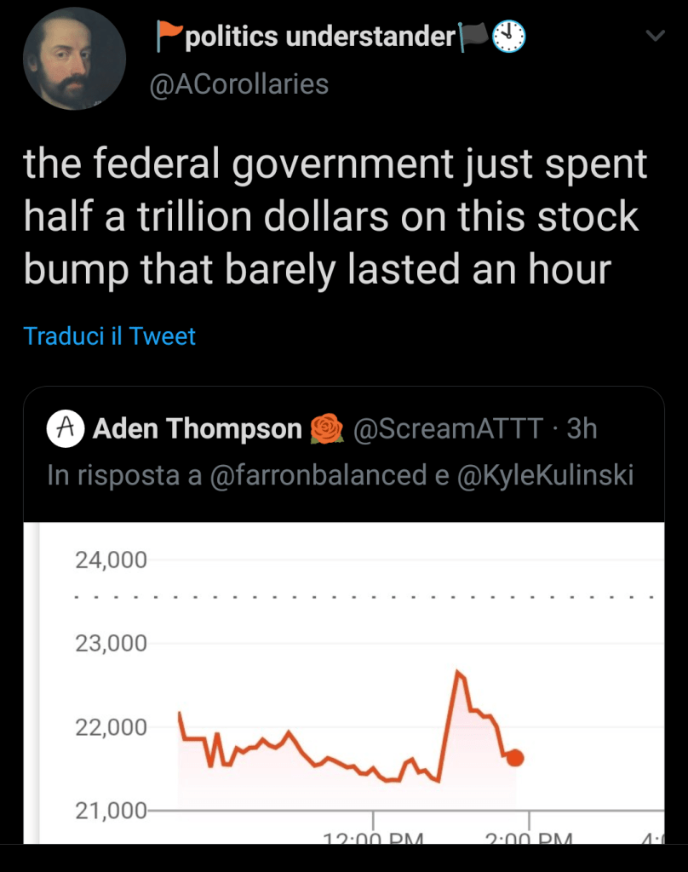Click the red endpoint dot on the chart
Image resolution: width=688 pixels, height=872 pixels.
pyautogui.click(x=514, y=758)
